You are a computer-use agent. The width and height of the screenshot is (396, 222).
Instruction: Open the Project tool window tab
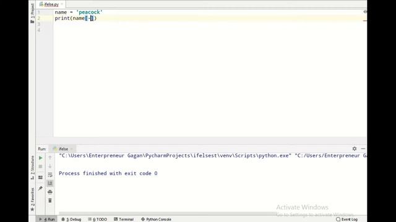32,13
